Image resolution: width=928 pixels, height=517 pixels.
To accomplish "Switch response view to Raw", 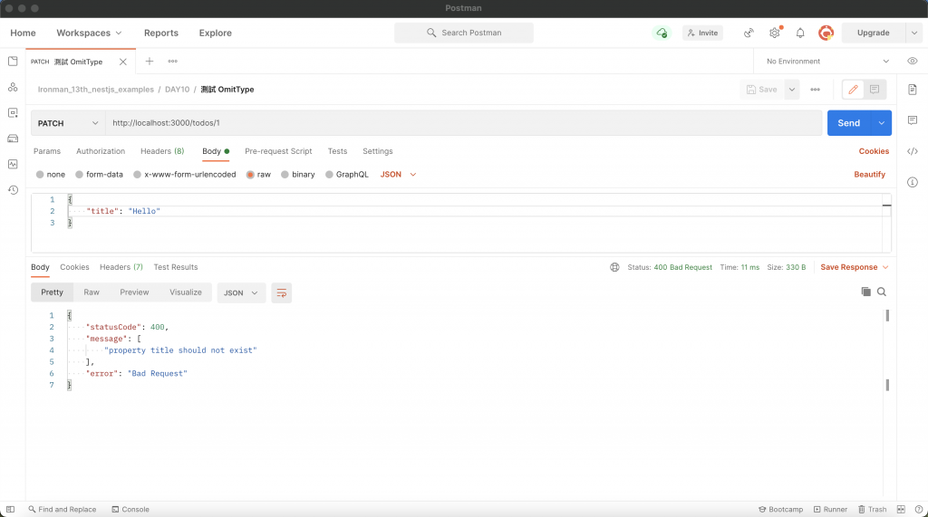I will pos(92,292).
